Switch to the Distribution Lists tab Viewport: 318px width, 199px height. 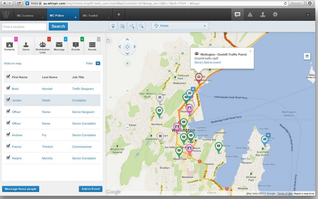click(x=43, y=46)
